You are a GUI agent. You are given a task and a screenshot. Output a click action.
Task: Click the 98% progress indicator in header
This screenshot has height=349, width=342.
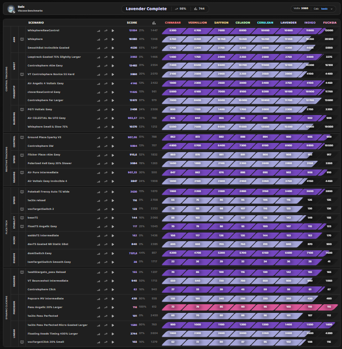click(180, 9)
